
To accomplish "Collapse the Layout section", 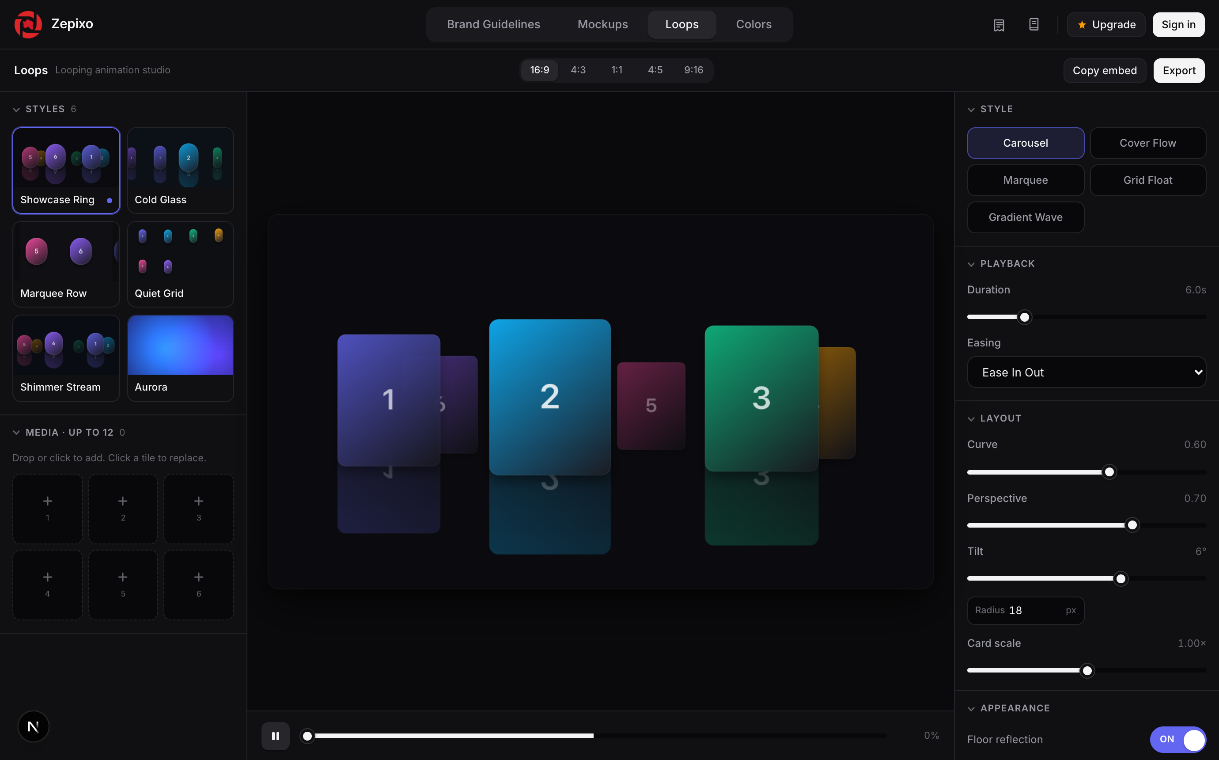I will pos(971,419).
